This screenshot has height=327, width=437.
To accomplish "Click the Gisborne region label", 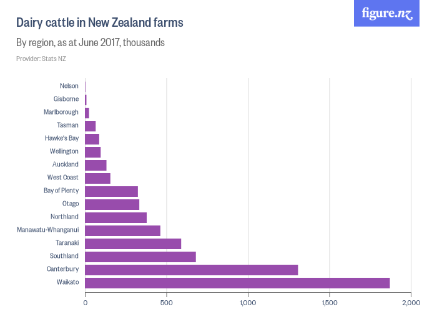I will [66, 99].
